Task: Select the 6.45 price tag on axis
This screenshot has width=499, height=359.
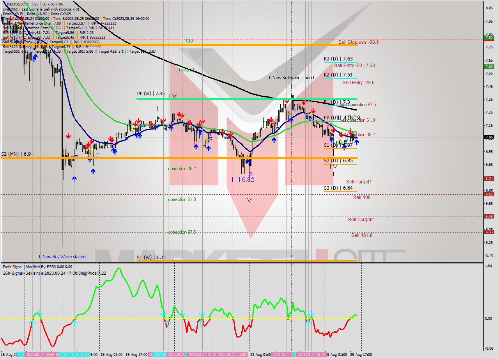Action: click(x=489, y=216)
